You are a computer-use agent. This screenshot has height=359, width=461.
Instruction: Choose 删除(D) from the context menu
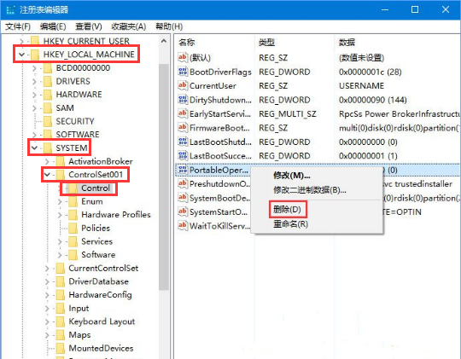287,210
